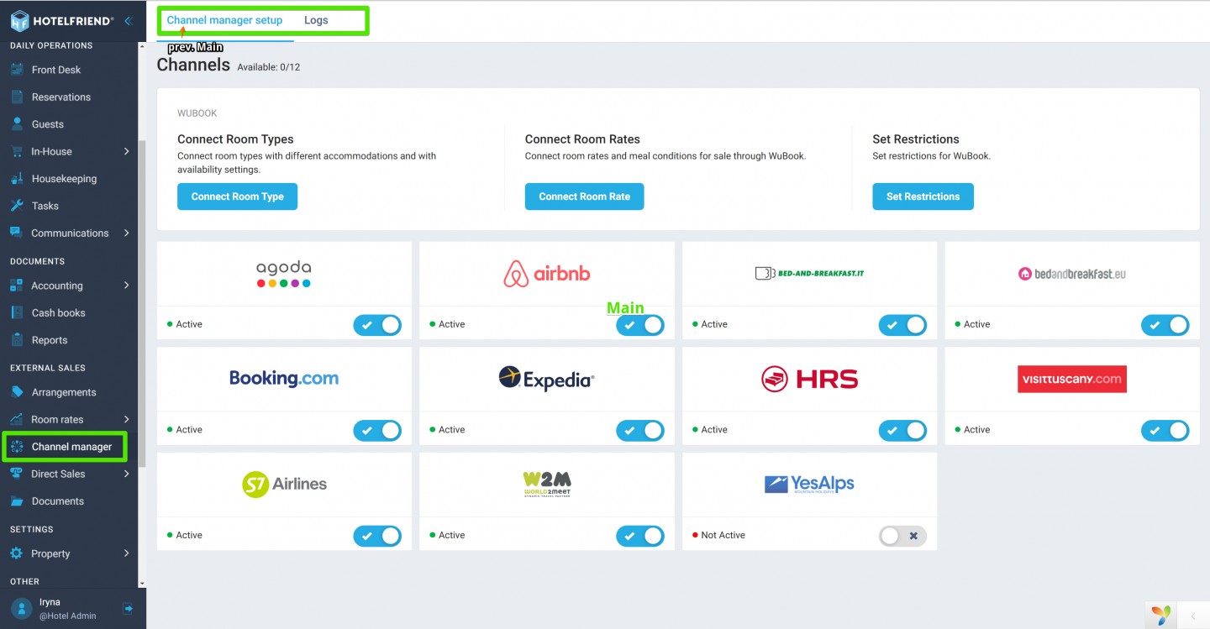Click the Arrangements tag icon
The height and width of the screenshot is (629, 1210).
[17, 392]
